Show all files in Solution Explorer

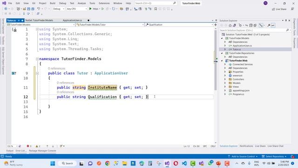[255, 25]
